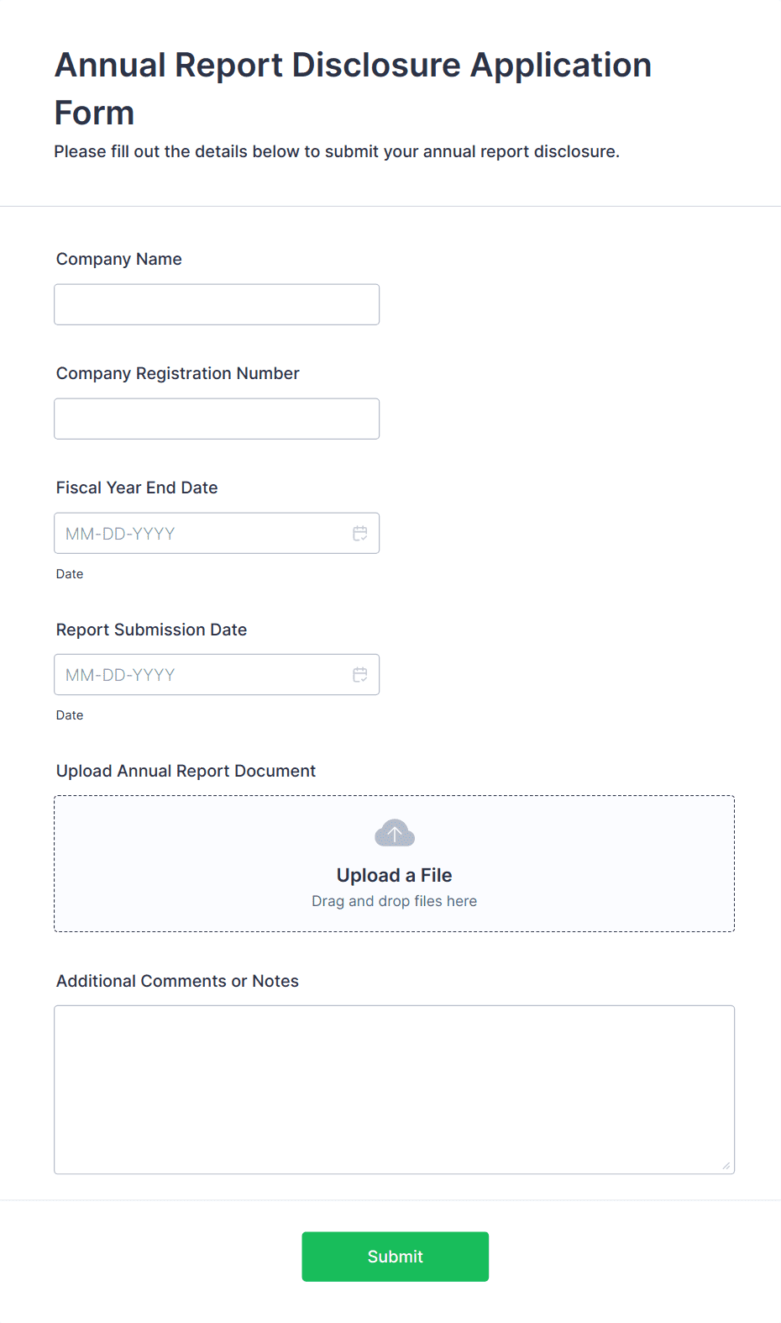Click the Drag and drop files here area

(x=395, y=901)
